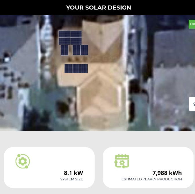Select the left panel of the middle pair

[77, 50]
